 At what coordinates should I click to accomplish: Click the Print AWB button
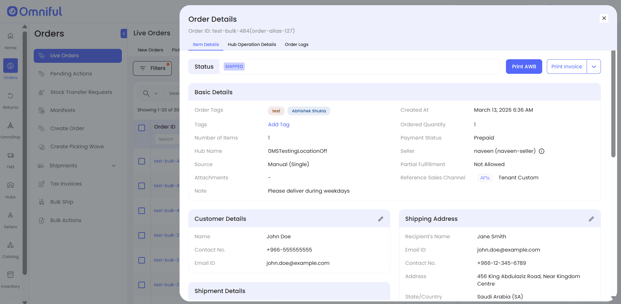point(524,67)
